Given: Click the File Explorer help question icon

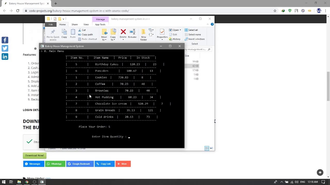Looking at the screenshot, I should point(212,24).
